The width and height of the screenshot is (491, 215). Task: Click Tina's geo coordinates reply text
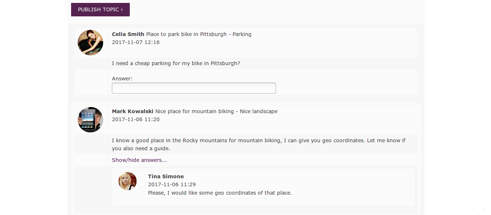coord(220,193)
